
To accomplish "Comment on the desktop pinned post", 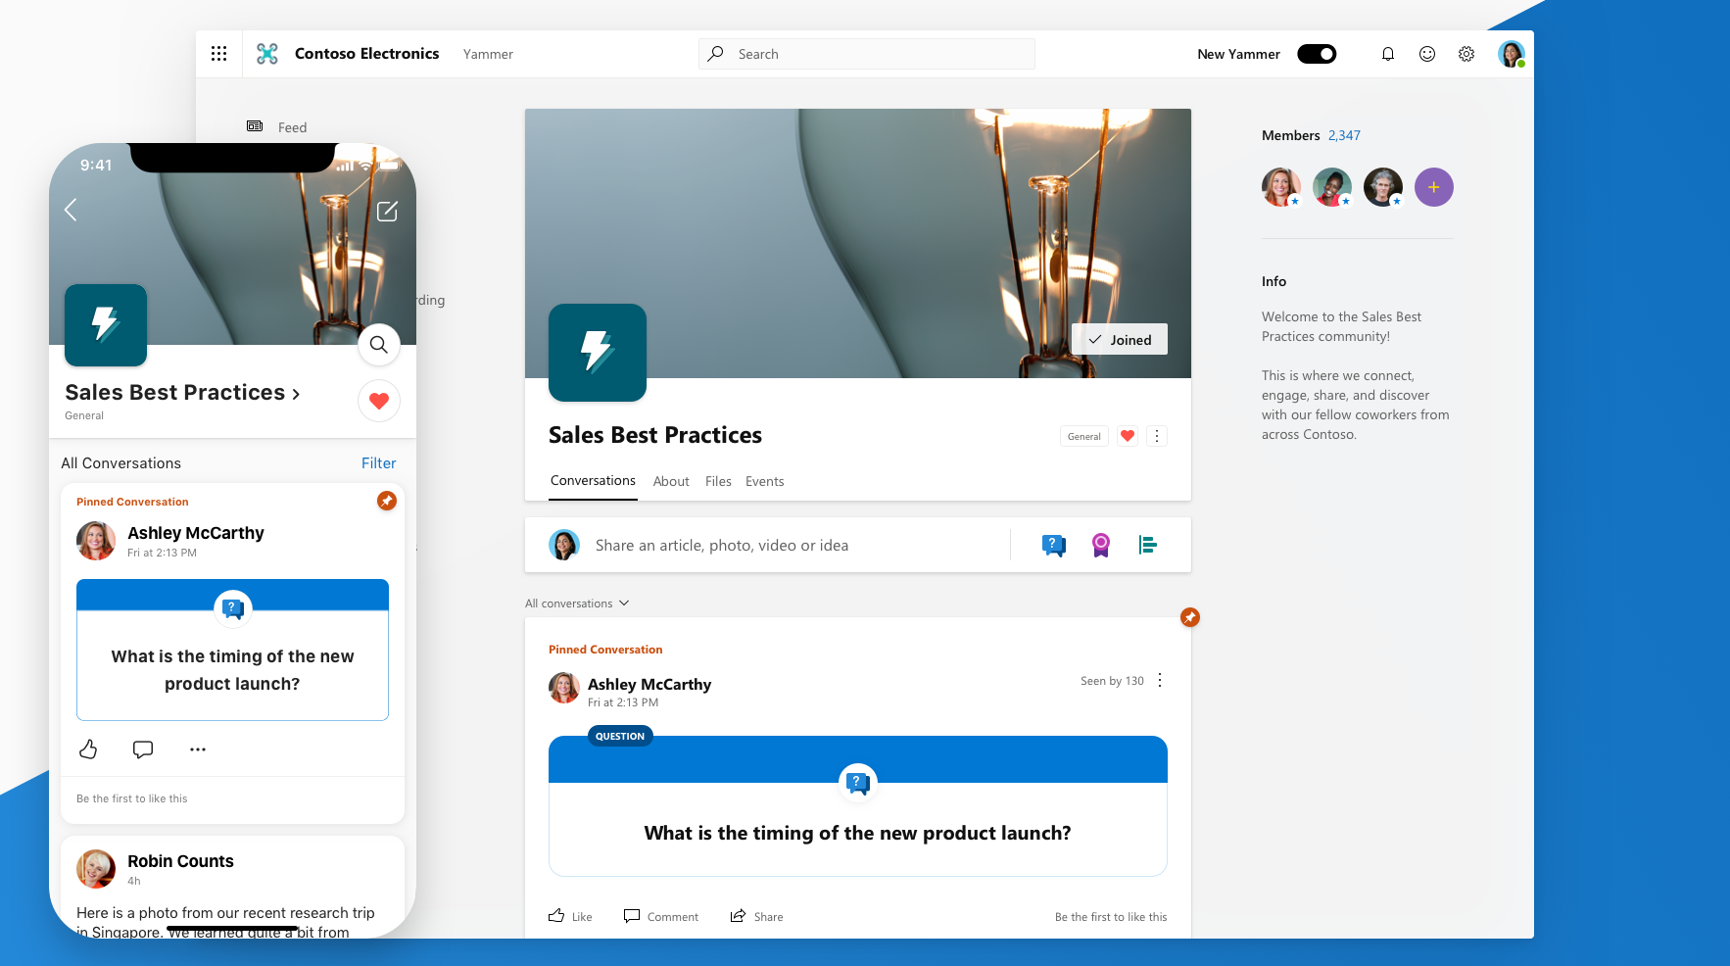I will (661, 916).
